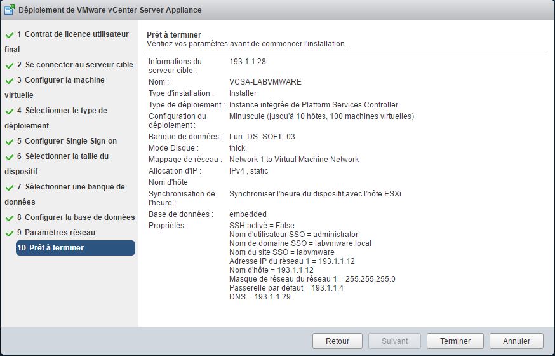Click the target server IP 193.1.1.28
The width and height of the screenshot is (555, 356).
[x=248, y=61]
